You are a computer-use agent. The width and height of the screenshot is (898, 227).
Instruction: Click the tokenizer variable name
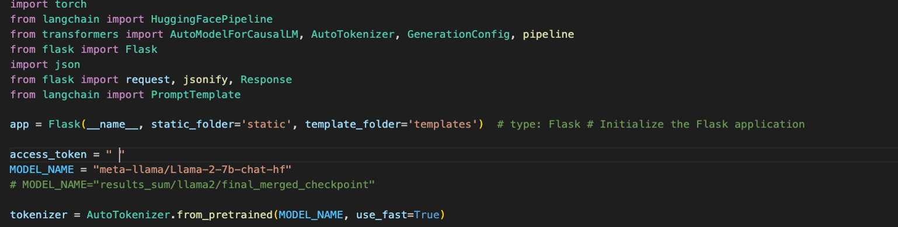pos(39,215)
